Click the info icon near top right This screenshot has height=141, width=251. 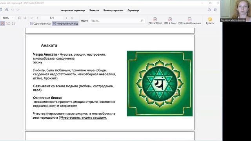209,10
